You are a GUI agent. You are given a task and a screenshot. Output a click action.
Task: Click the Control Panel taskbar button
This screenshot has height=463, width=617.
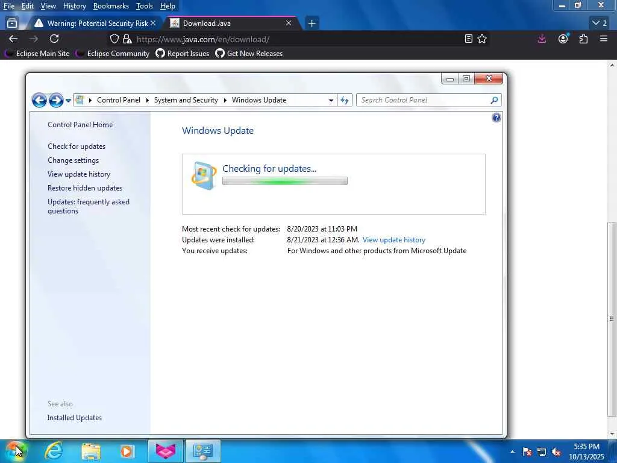click(203, 451)
